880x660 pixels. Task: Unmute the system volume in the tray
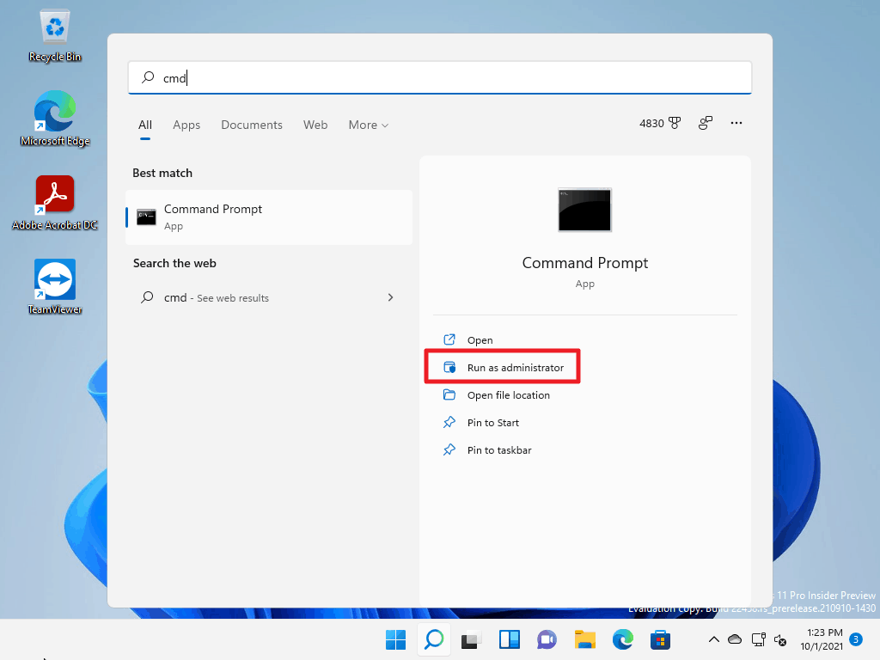(780, 641)
